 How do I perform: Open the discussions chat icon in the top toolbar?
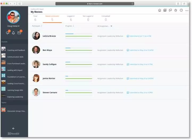point(170,10)
